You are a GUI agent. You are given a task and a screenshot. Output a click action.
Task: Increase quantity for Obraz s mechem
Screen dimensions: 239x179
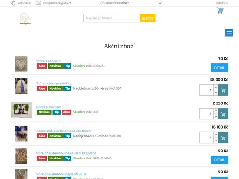[216, 111]
